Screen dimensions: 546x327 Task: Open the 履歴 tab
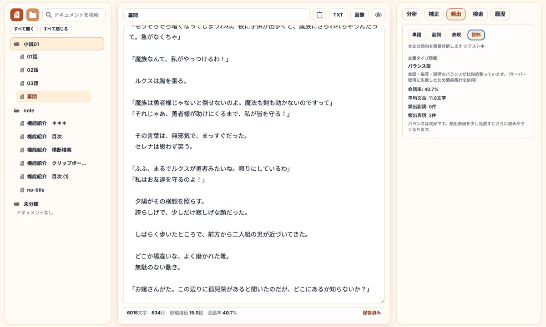[500, 14]
